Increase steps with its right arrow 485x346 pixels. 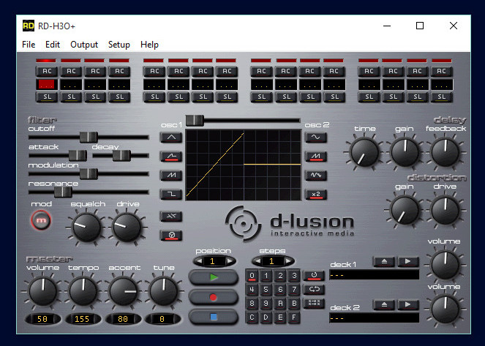[288, 261]
